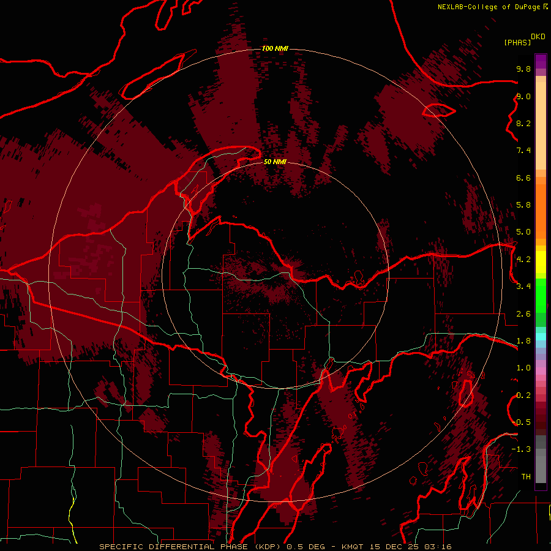The image size is (551, 551).
Task: Click the 0.2 value on color scale
Action: [x=523, y=395]
